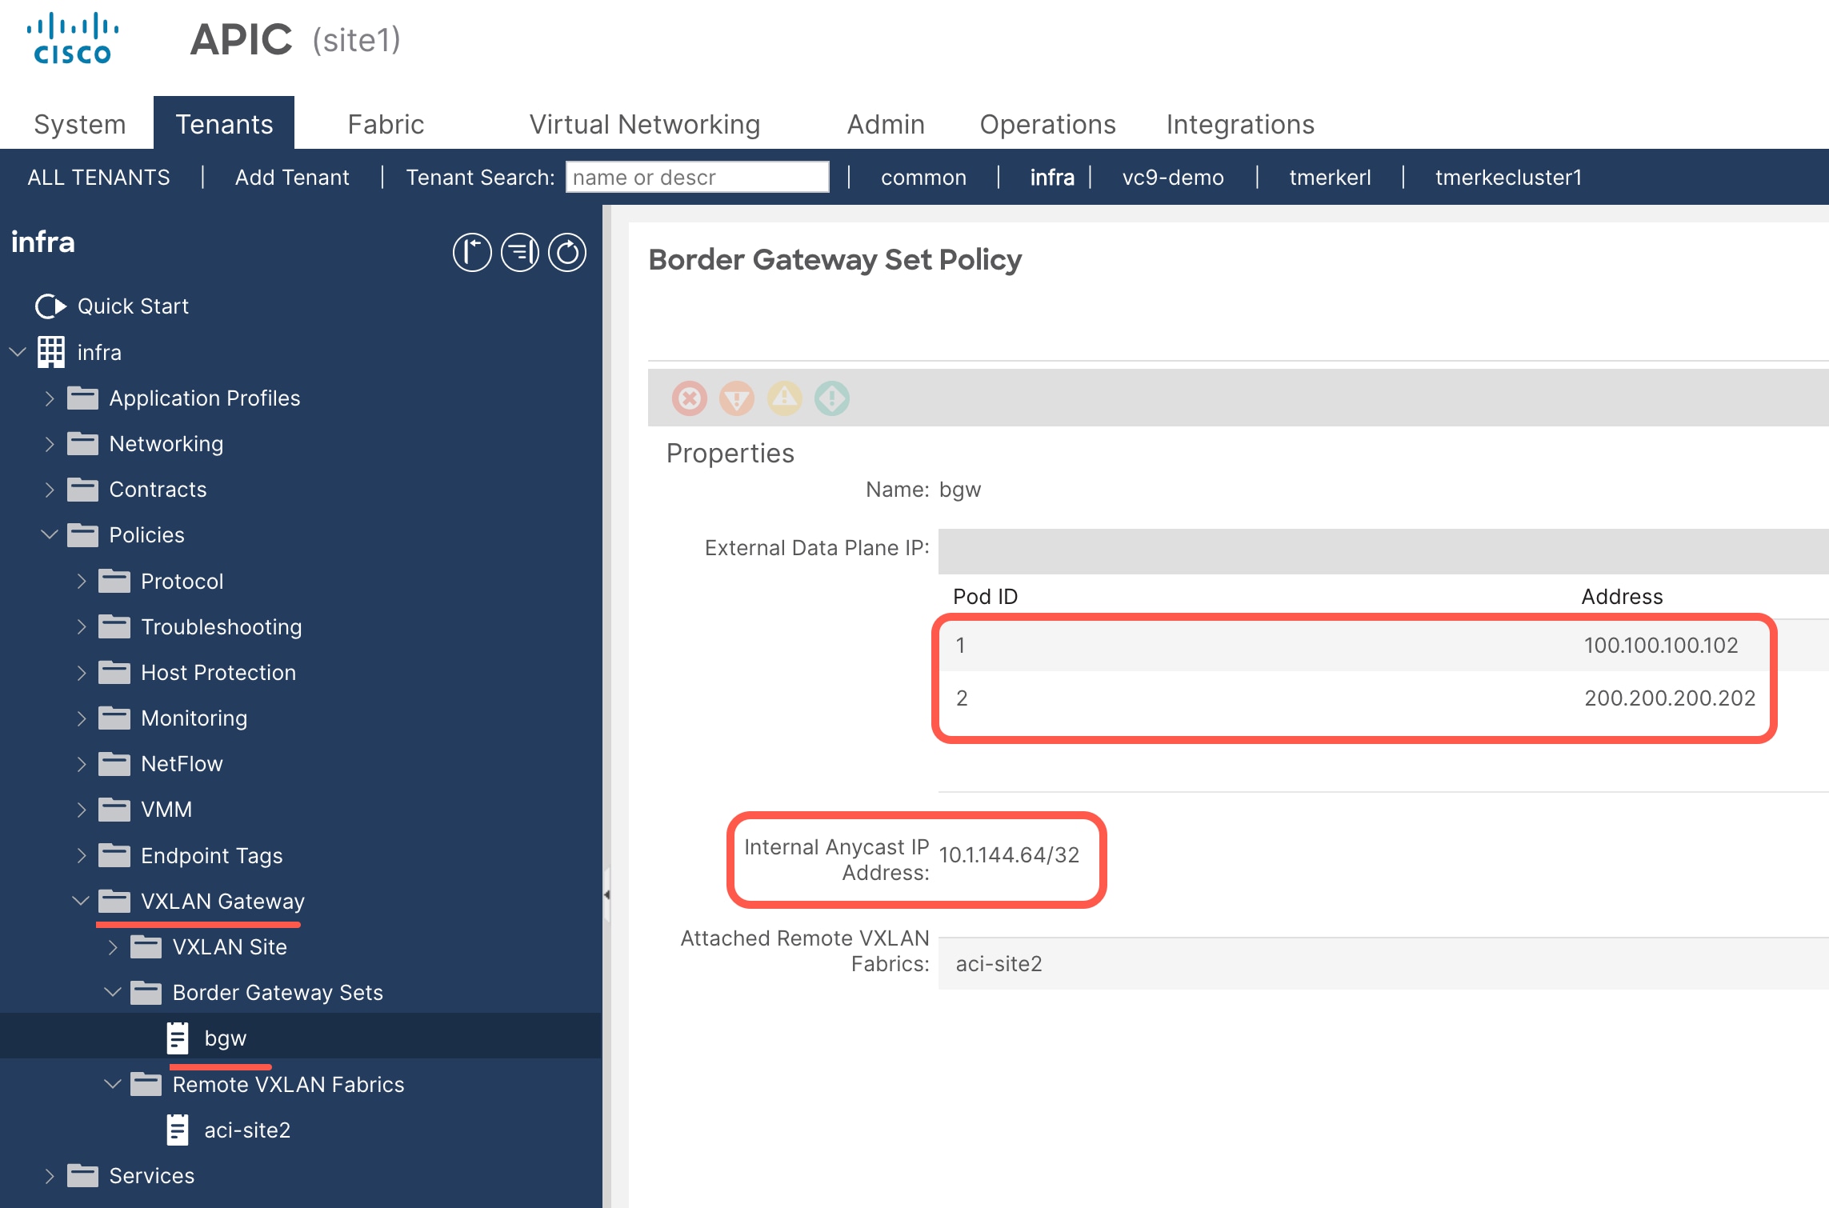Click the red critical faults icon
The width and height of the screenshot is (1829, 1208).
(x=690, y=398)
